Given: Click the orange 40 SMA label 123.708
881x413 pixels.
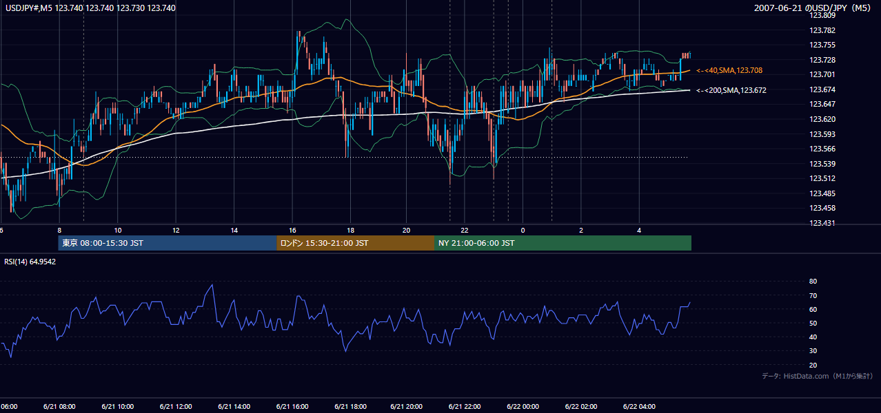Looking at the screenshot, I should (x=729, y=70).
